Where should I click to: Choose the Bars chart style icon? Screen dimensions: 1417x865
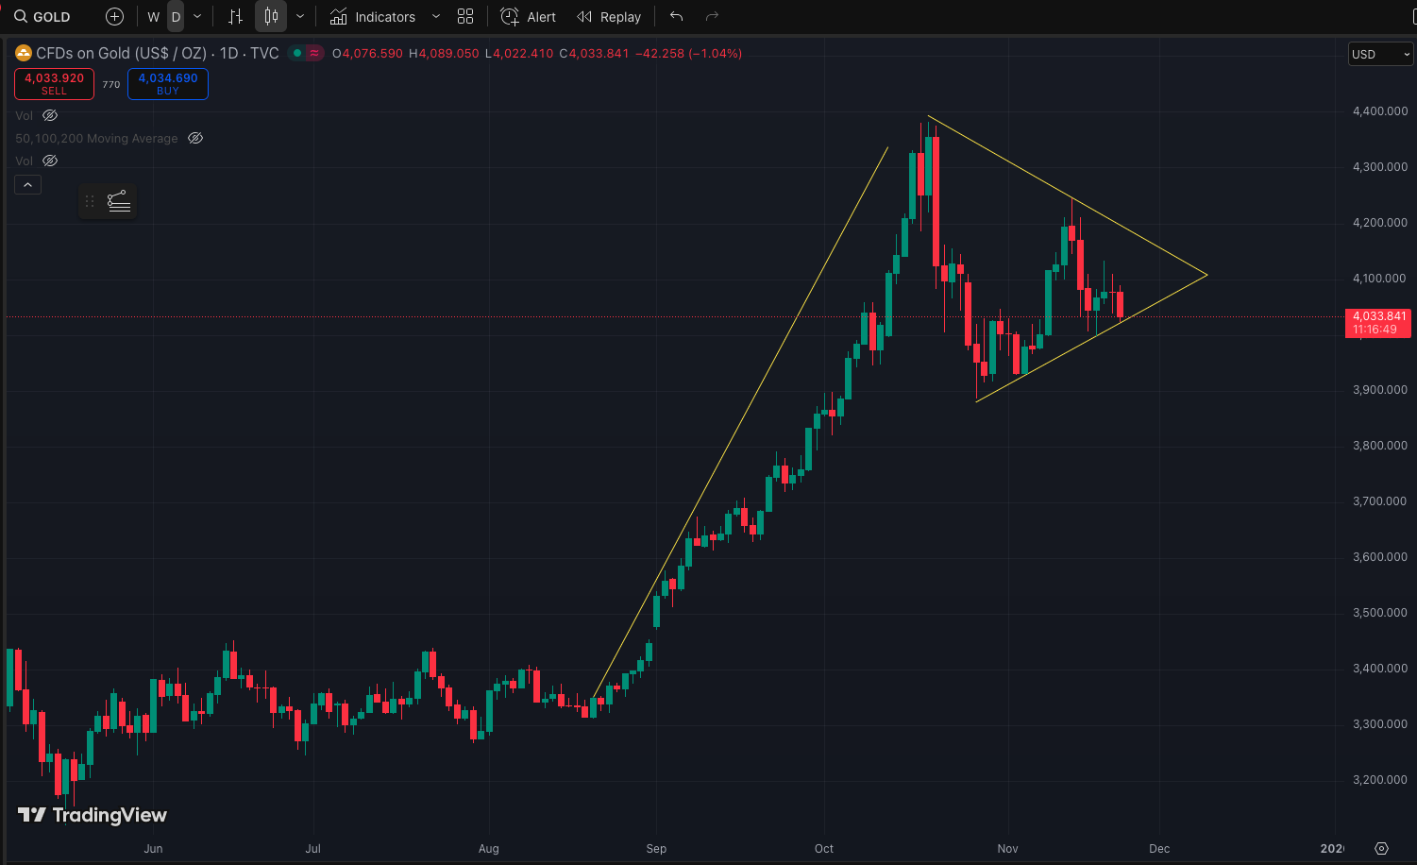236,17
